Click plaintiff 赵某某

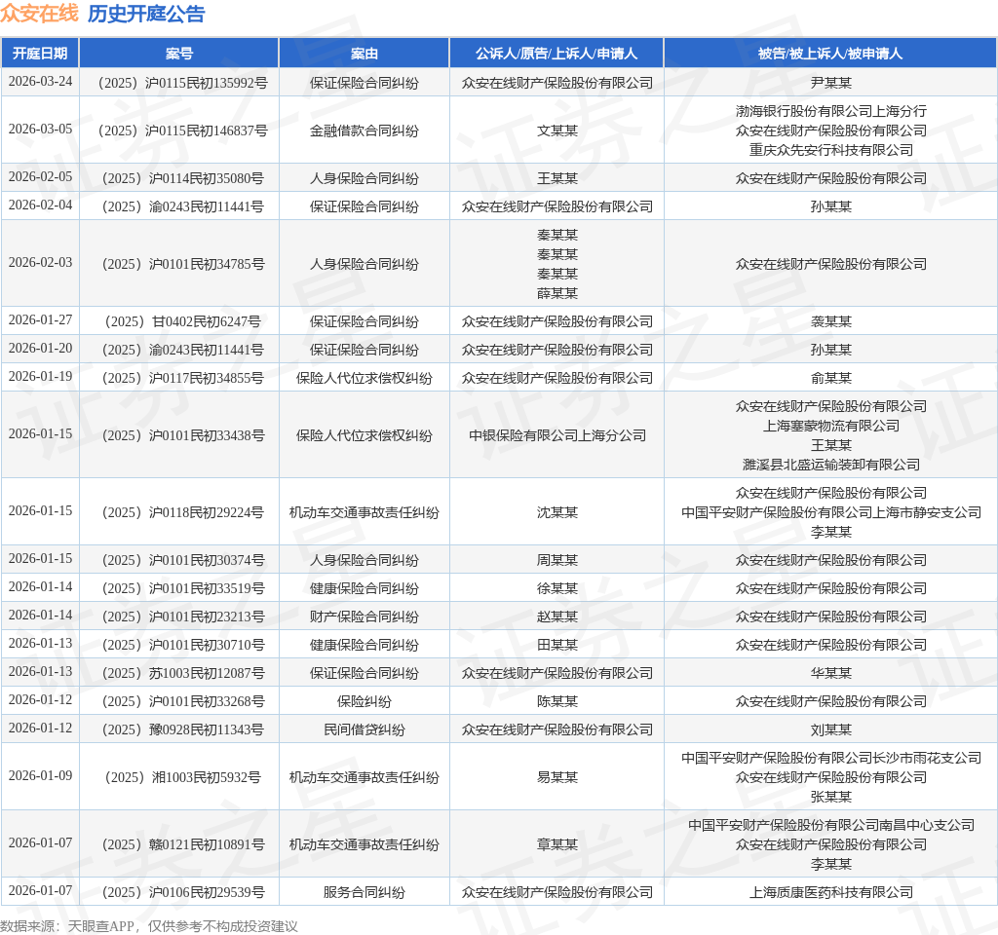pos(557,617)
